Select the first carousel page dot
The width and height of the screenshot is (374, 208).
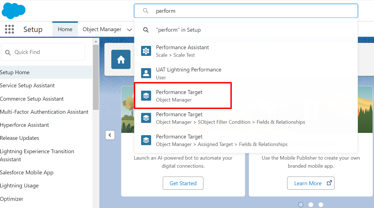[301, 205]
